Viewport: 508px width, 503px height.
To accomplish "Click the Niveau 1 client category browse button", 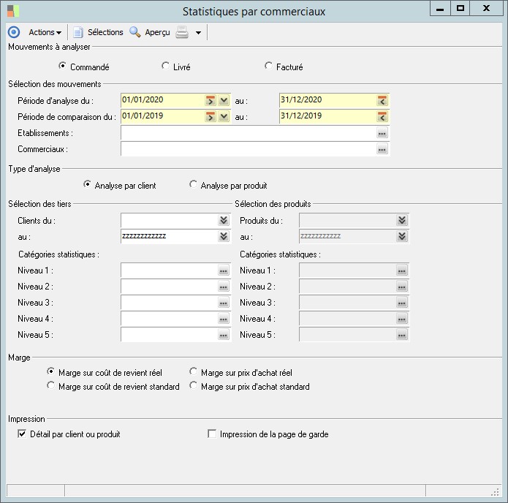I will pos(223,271).
